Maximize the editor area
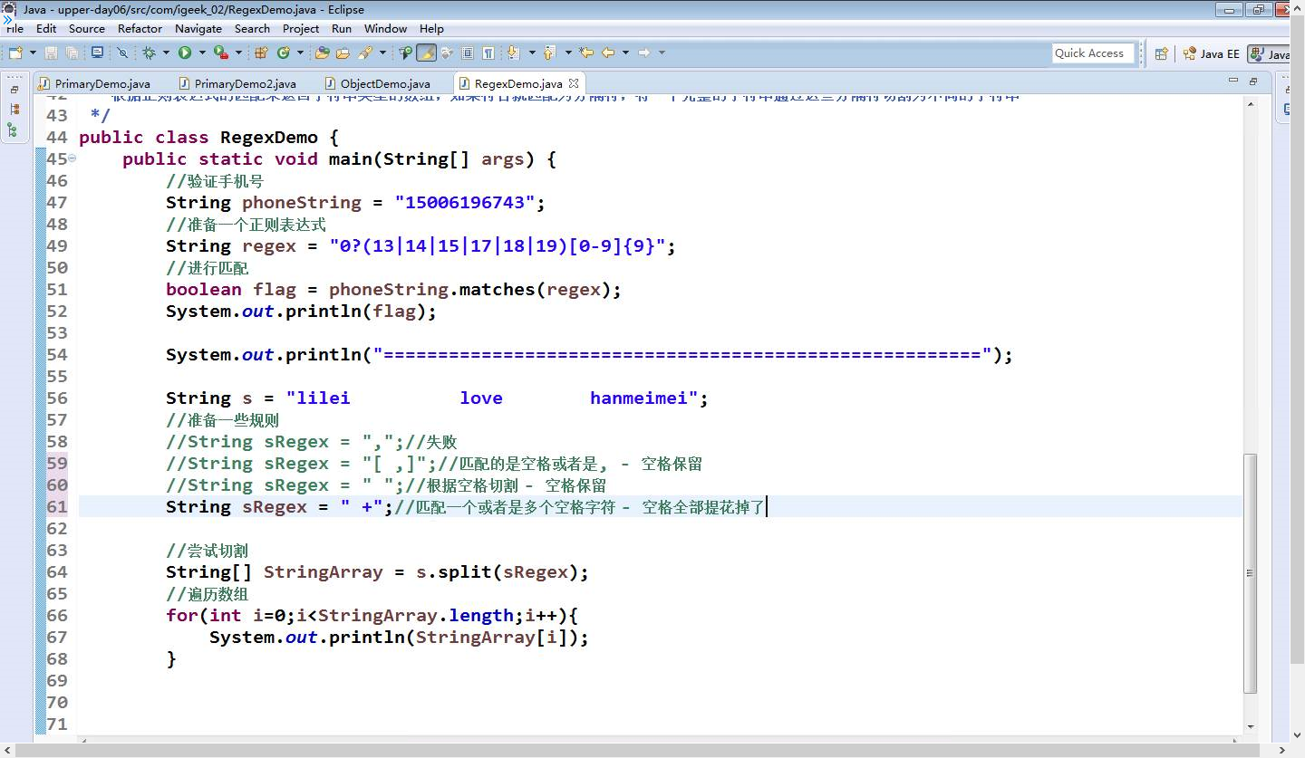 1253,82
